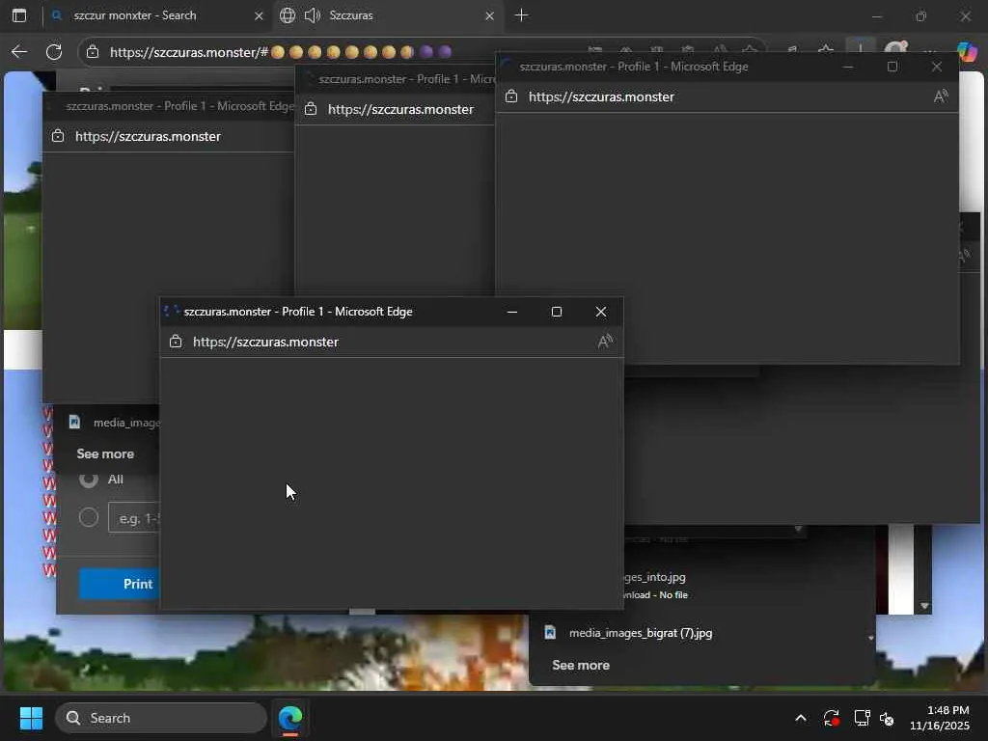Viewport: 988px width, 741px height.
Task: Go back using the back arrow
Action: (x=19, y=52)
